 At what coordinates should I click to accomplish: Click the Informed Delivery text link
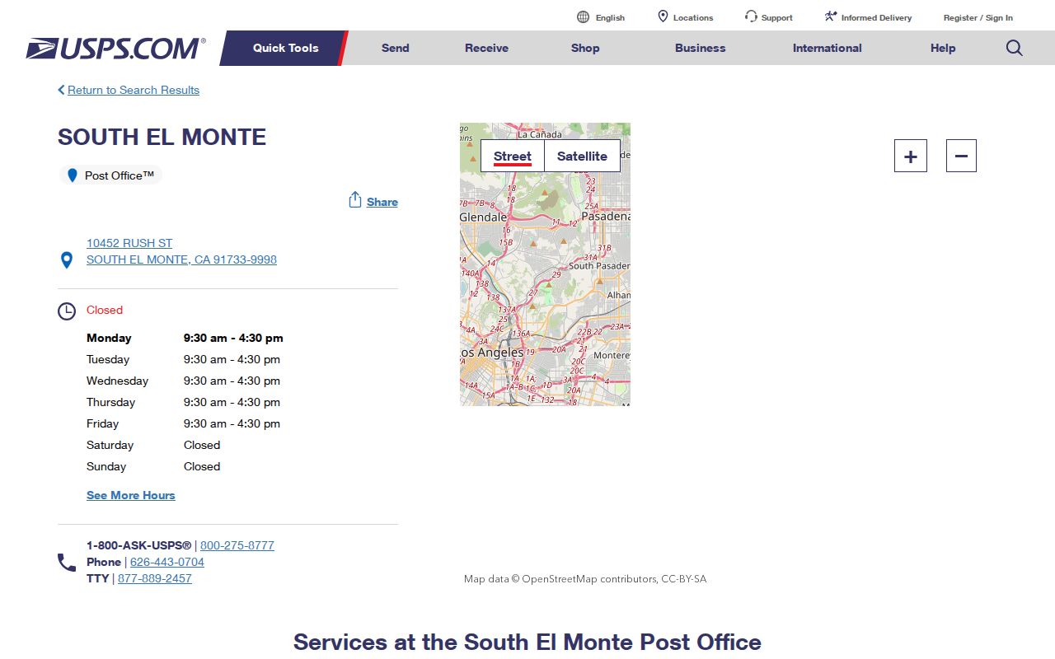click(x=876, y=17)
